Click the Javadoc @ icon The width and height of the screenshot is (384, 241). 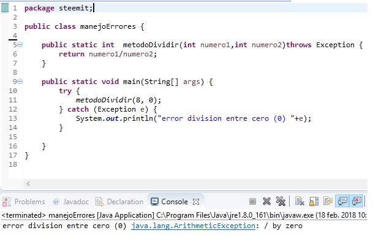click(56, 202)
